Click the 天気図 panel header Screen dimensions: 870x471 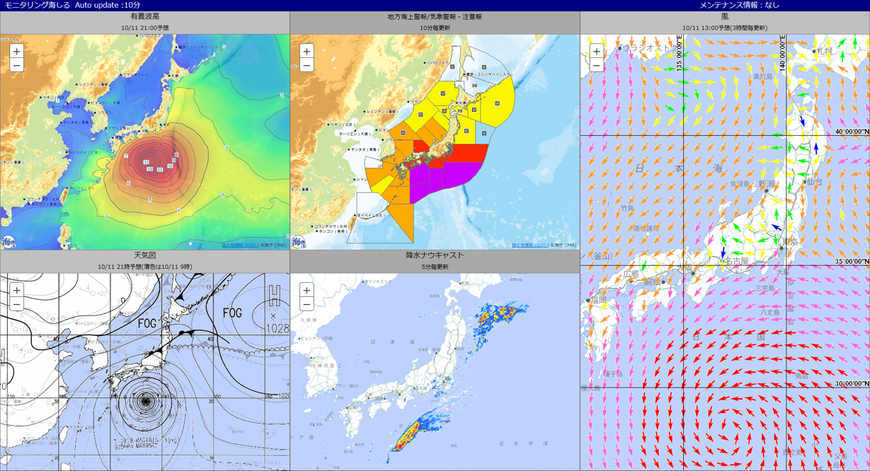(144, 255)
